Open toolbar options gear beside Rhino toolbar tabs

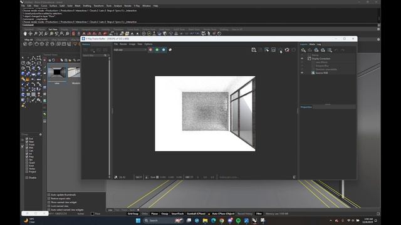378,29
